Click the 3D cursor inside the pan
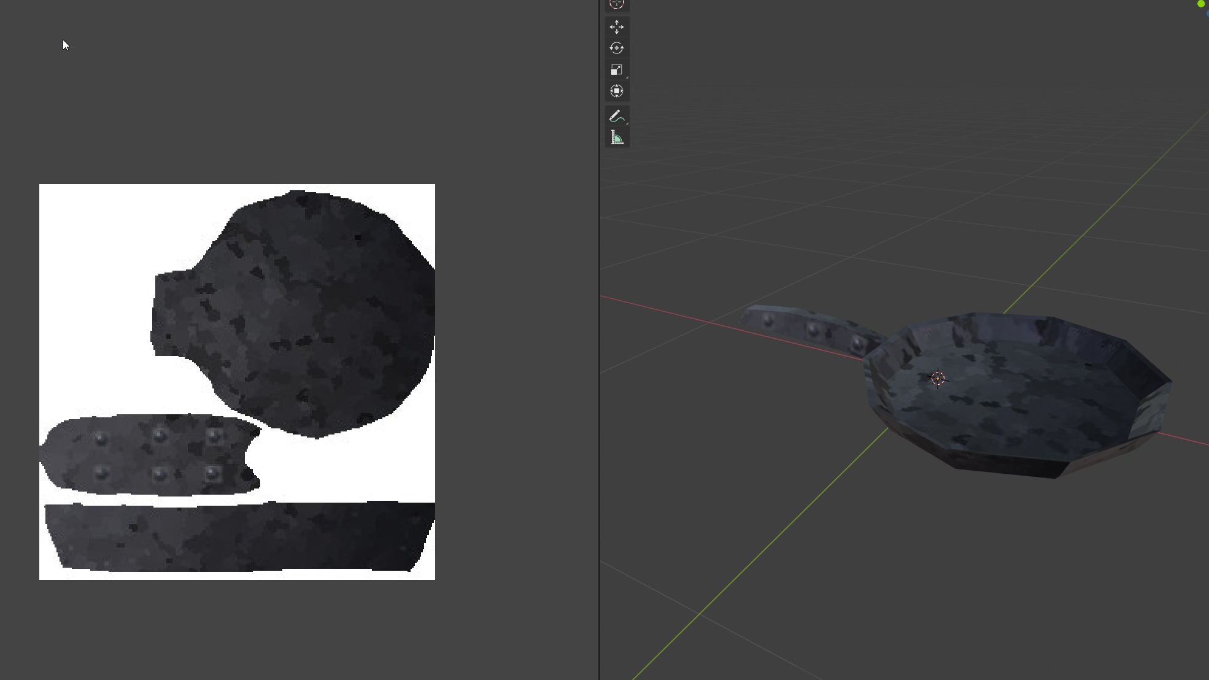The image size is (1209, 680). [938, 379]
